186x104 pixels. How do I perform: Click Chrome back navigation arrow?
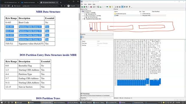click(x=2, y=6)
